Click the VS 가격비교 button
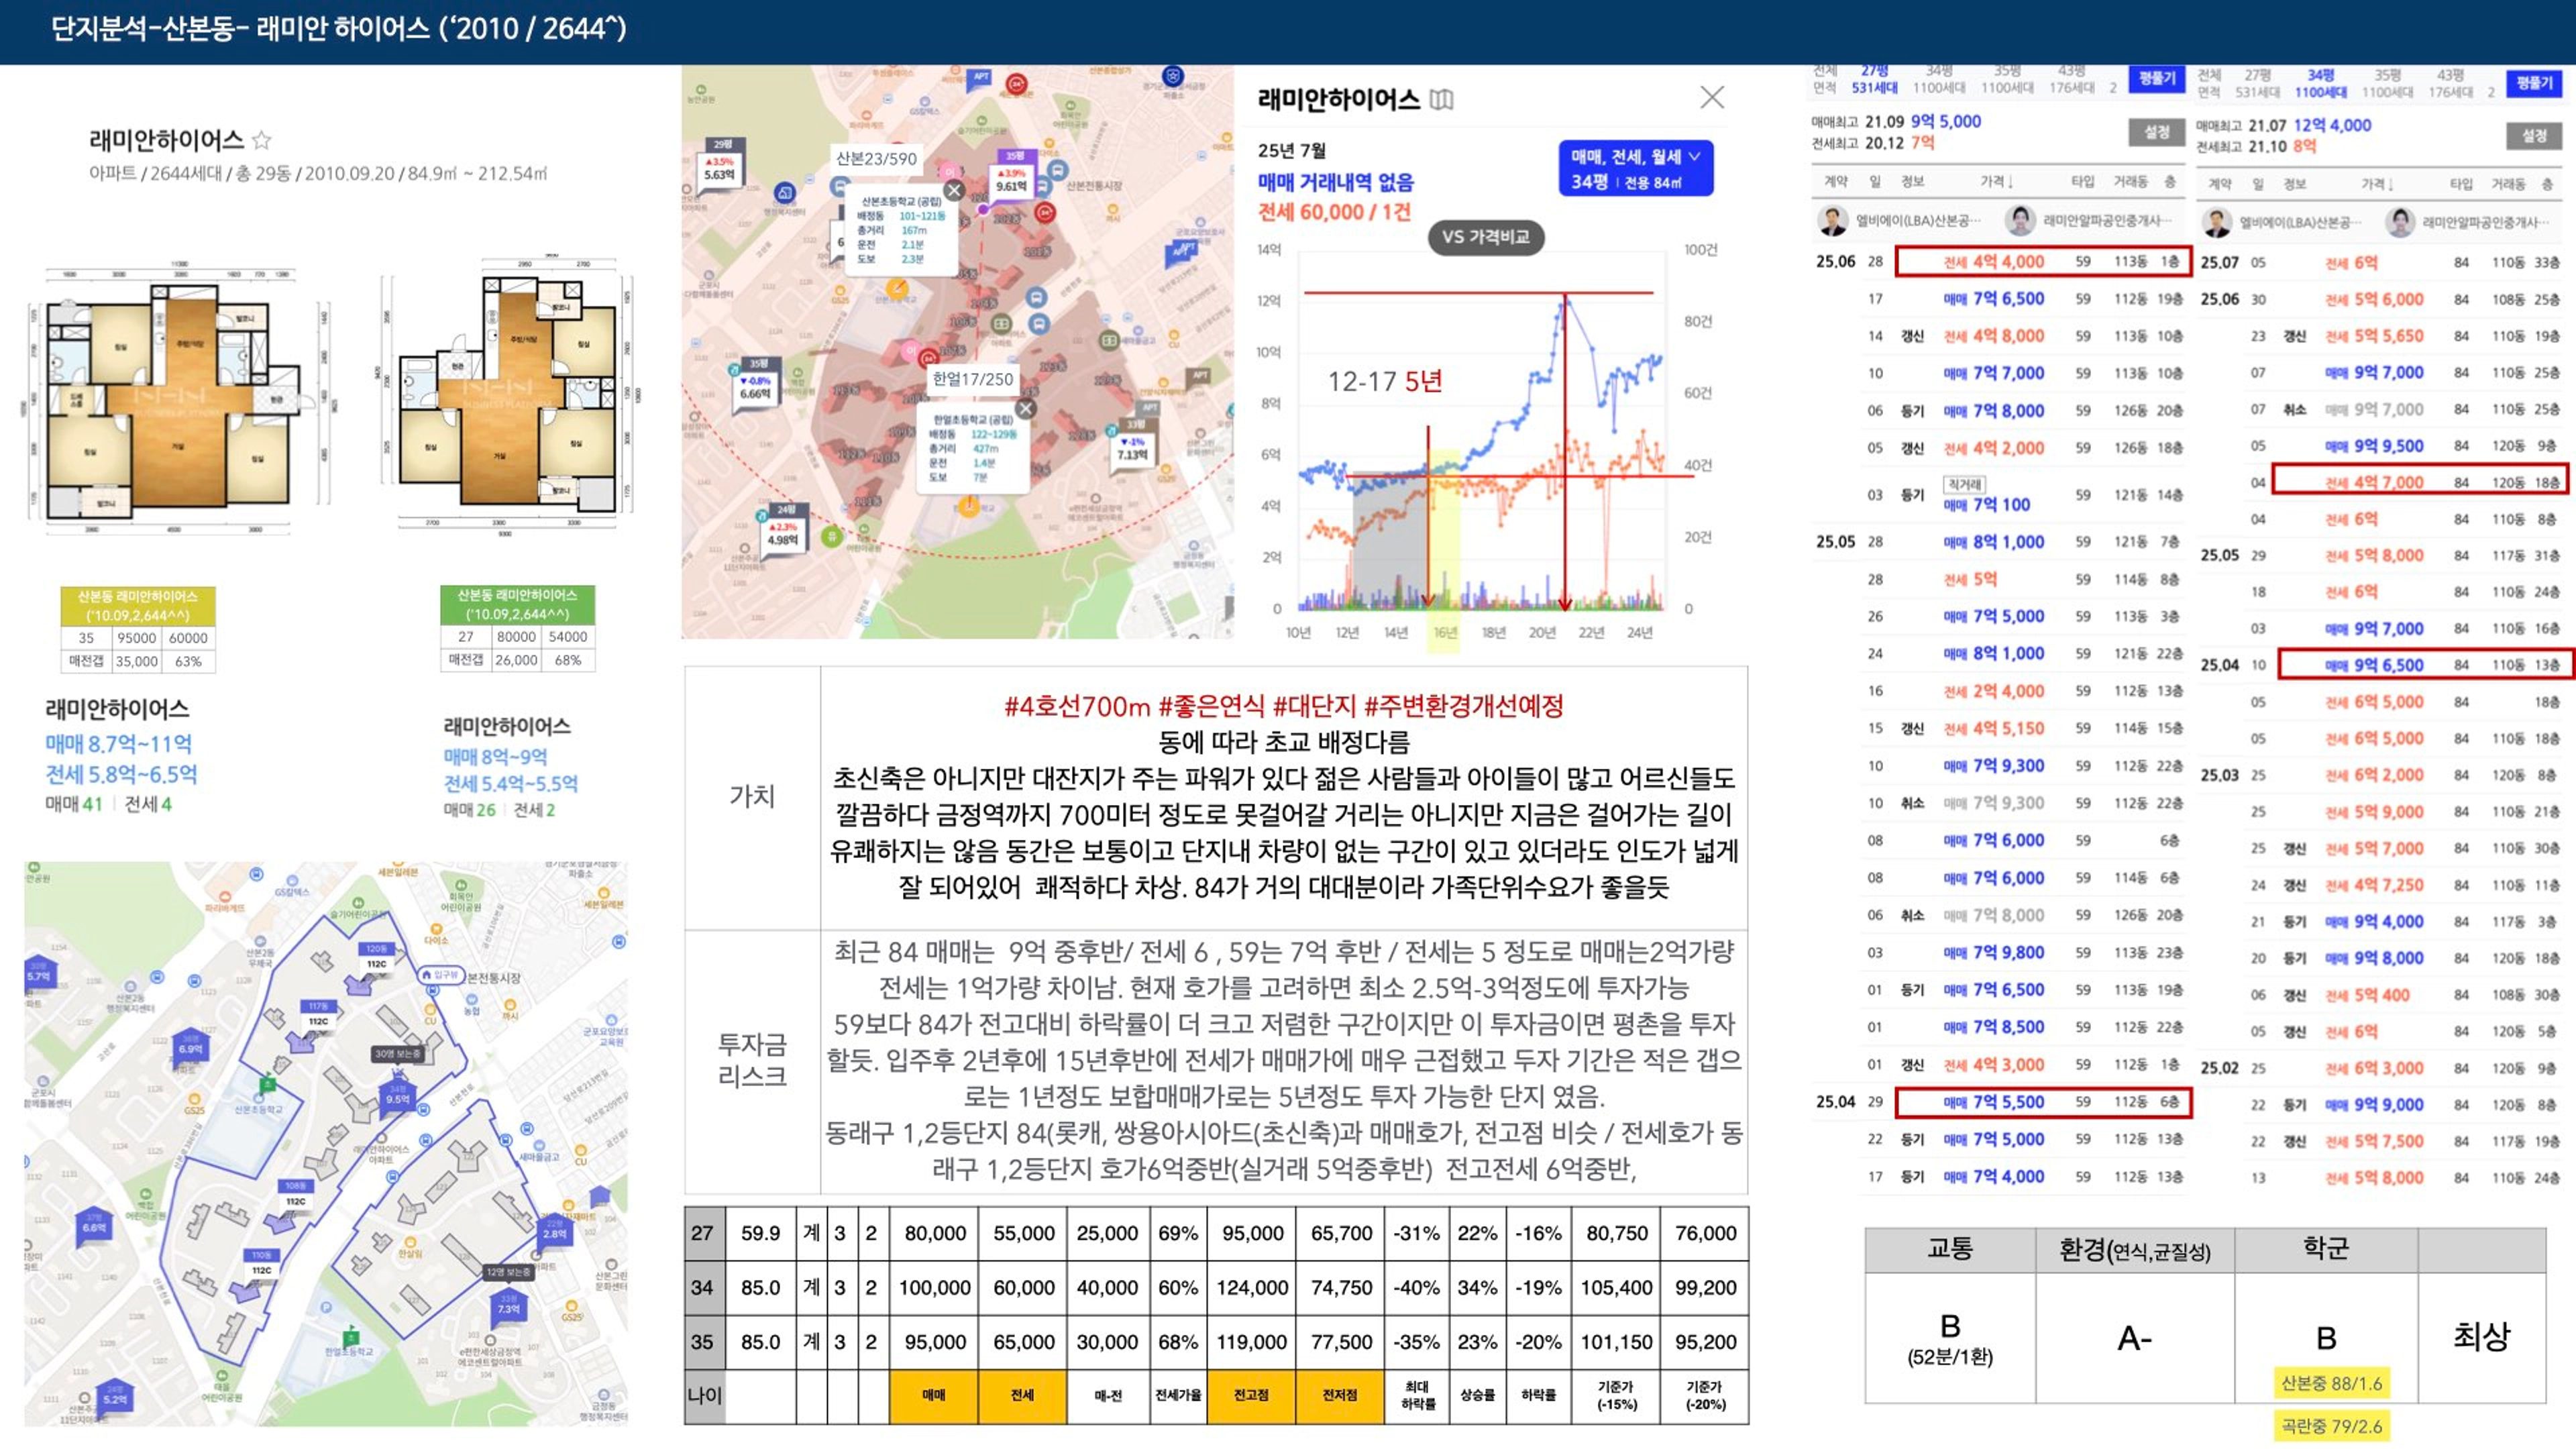This screenshot has height=1449, width=2576. (x=1485, y=237)
